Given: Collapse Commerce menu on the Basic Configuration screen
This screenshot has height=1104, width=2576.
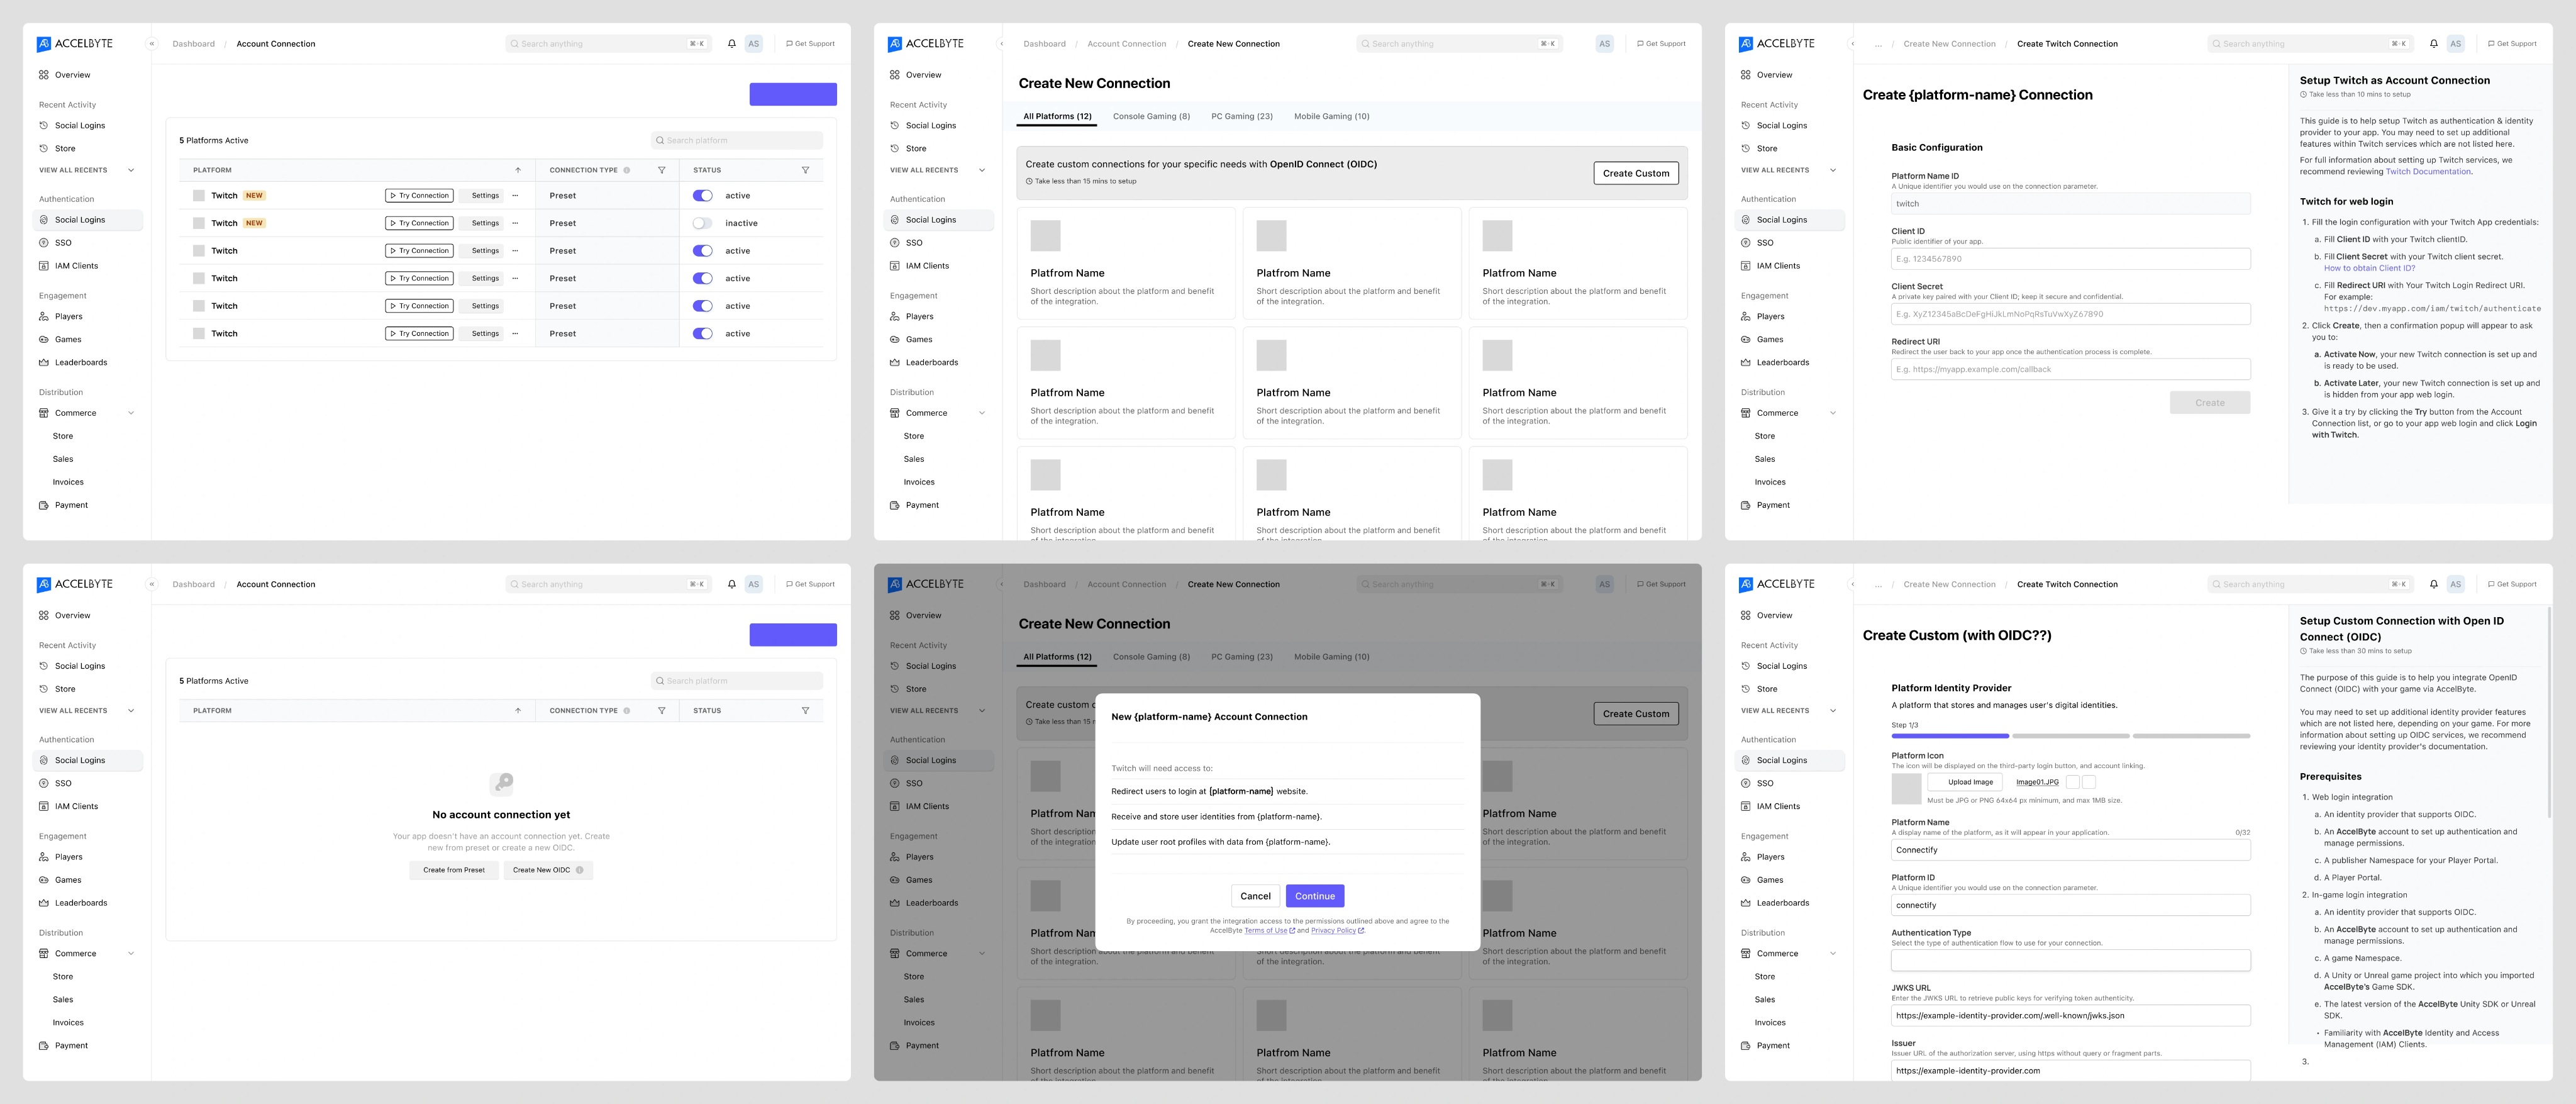Looking at the screenshot, I should [1832, 413].
